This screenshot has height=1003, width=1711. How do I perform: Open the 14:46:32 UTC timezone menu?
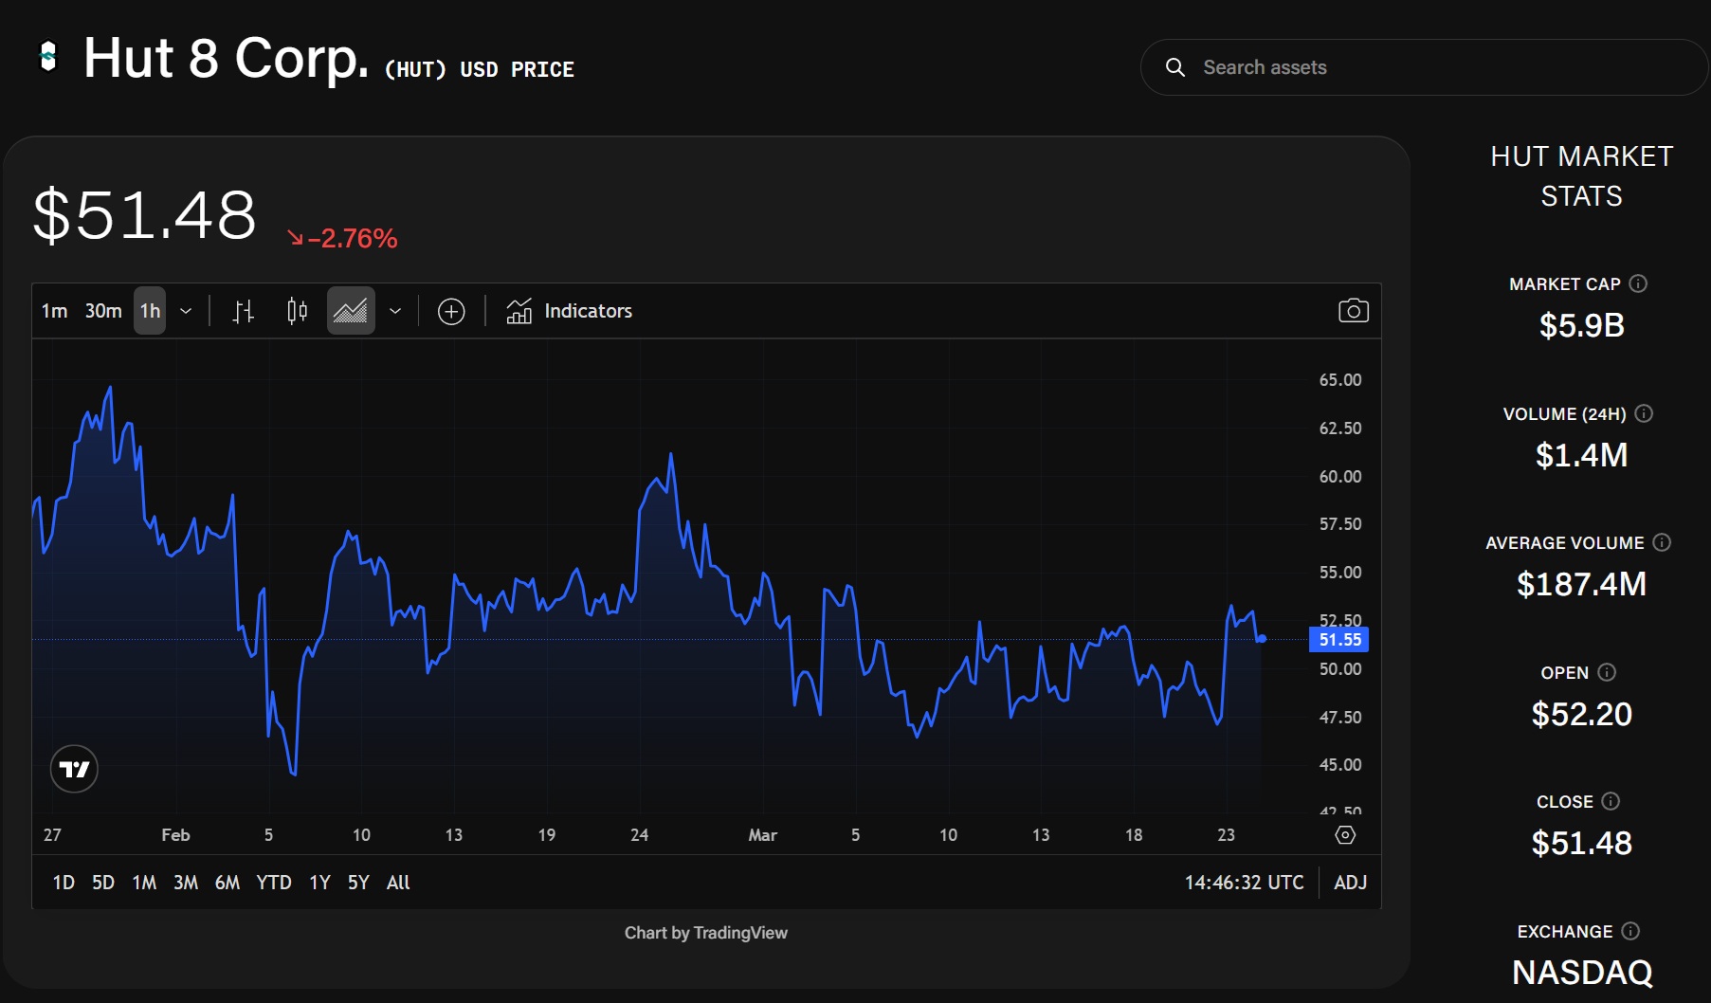pos(1244,883)
